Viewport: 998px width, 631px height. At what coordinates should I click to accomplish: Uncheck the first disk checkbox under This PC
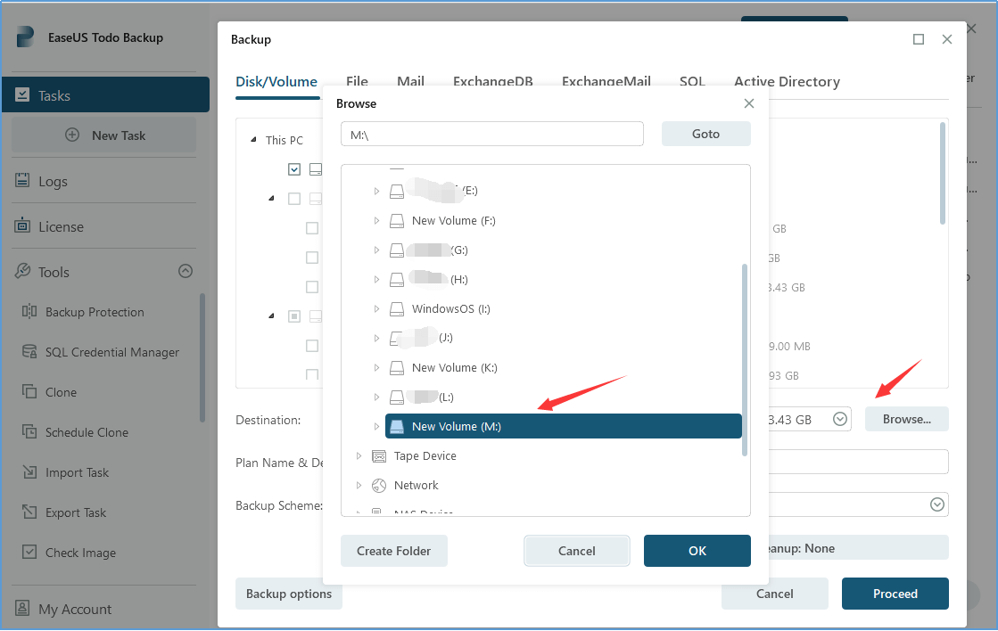tap(294, 169)
